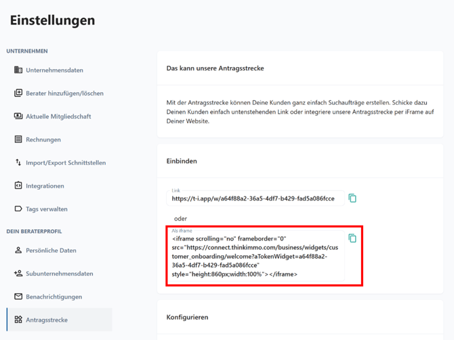Open Tags verwalten page
This screenshot has width=454, height=340.
click(x=46, y=209)
